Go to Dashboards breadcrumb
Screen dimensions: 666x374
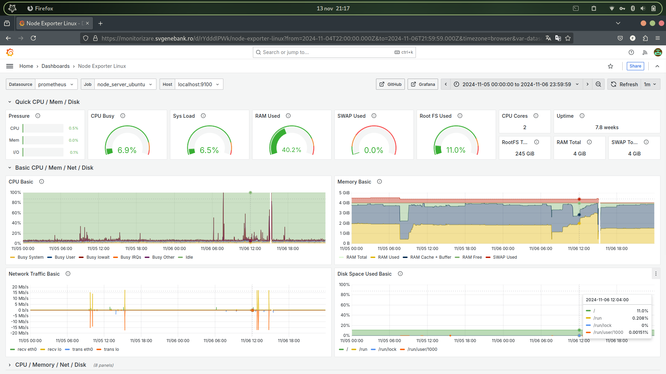pyautogui.click(x=55, y=66)
